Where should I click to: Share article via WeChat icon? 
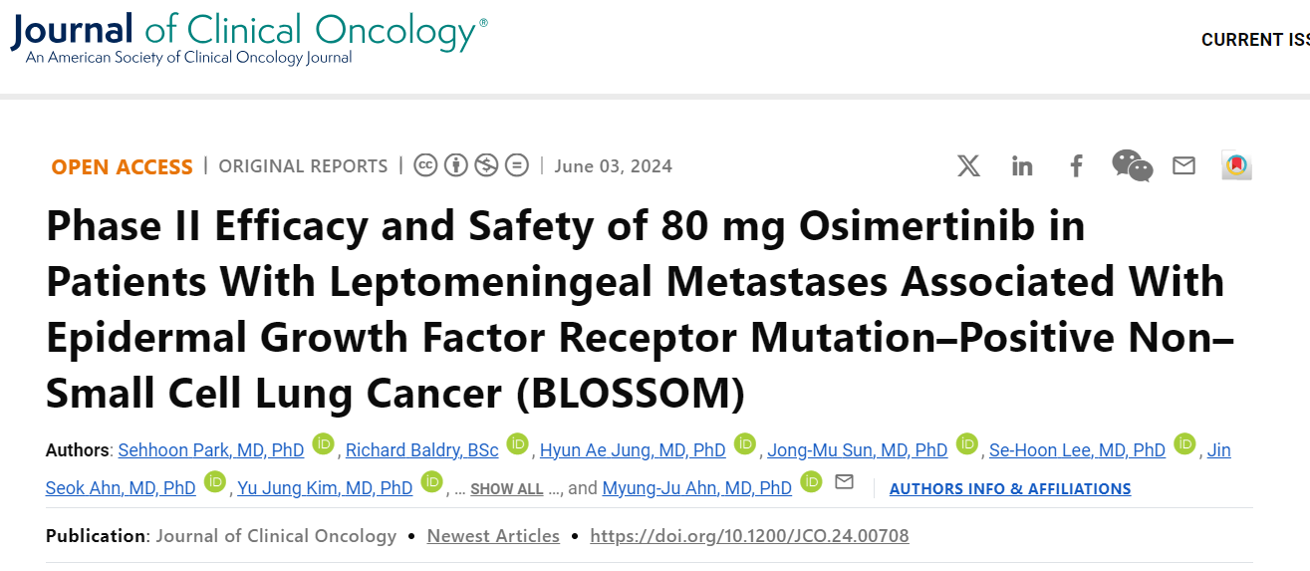[1132, 165]
